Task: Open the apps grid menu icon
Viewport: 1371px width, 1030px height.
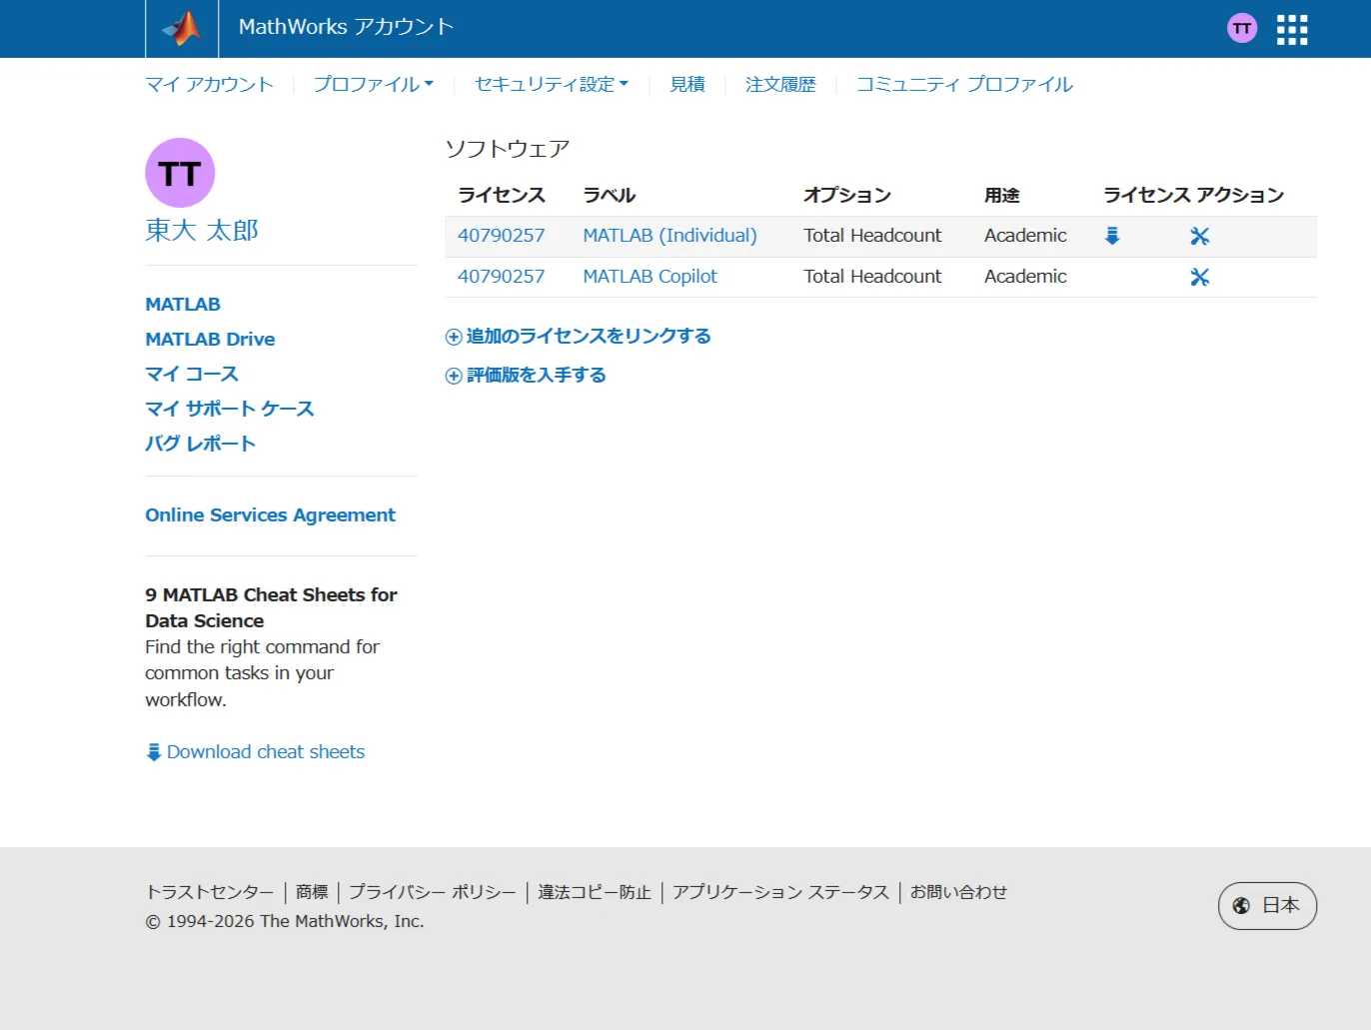Action: pyautogui.click(x=1292, y=29)
